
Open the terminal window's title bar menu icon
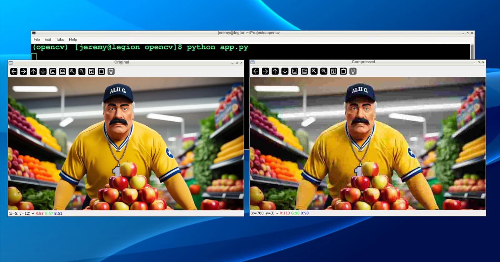click(x=34, y=33)
